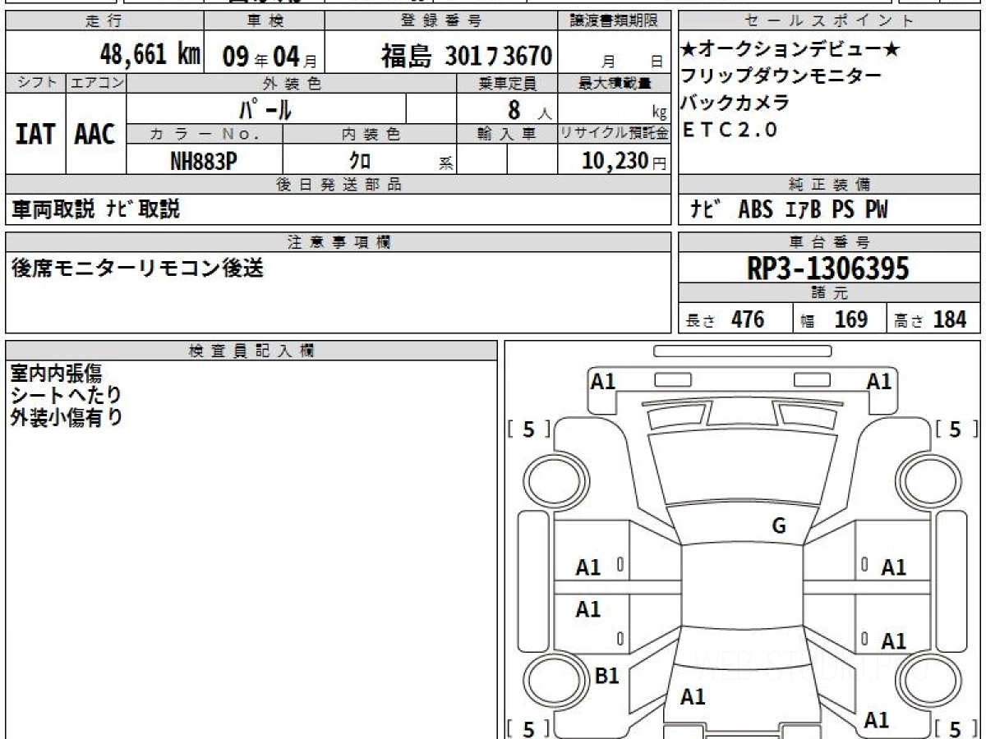Image resolution: width=986 pixels, height=739 pixels.
Task: Select the バックカメラ line
Action: (735, 103)
